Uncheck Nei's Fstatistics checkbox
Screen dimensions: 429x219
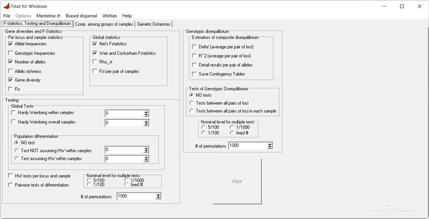click(95, 44)
